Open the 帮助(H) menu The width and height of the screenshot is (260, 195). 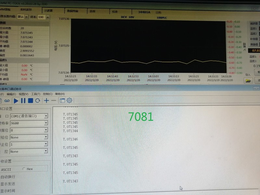click(60, 94)
